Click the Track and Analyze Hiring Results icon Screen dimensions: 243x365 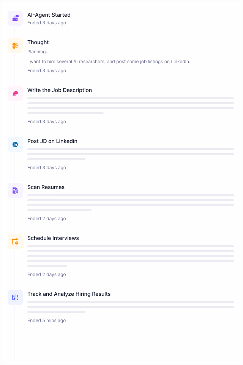[x=15, y=297]
